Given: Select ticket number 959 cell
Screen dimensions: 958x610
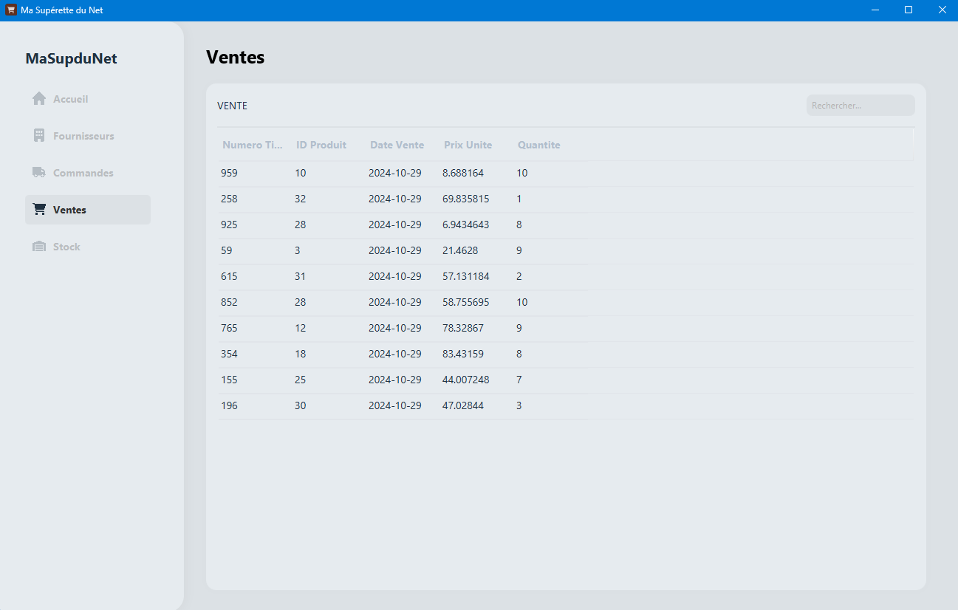Looking at the screenshot, I should (255, 173).
